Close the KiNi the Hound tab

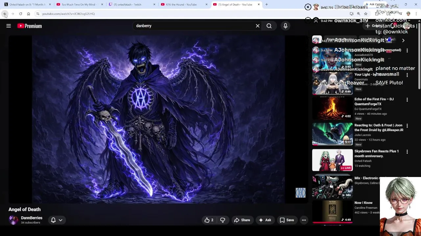coord(207,5)
